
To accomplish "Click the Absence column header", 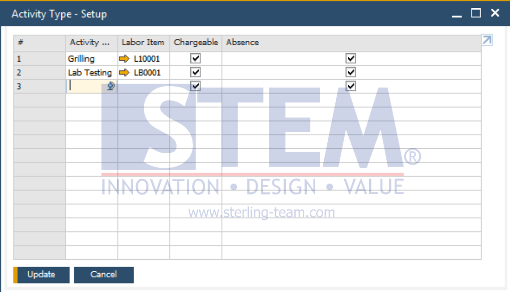I will point(243,42).
